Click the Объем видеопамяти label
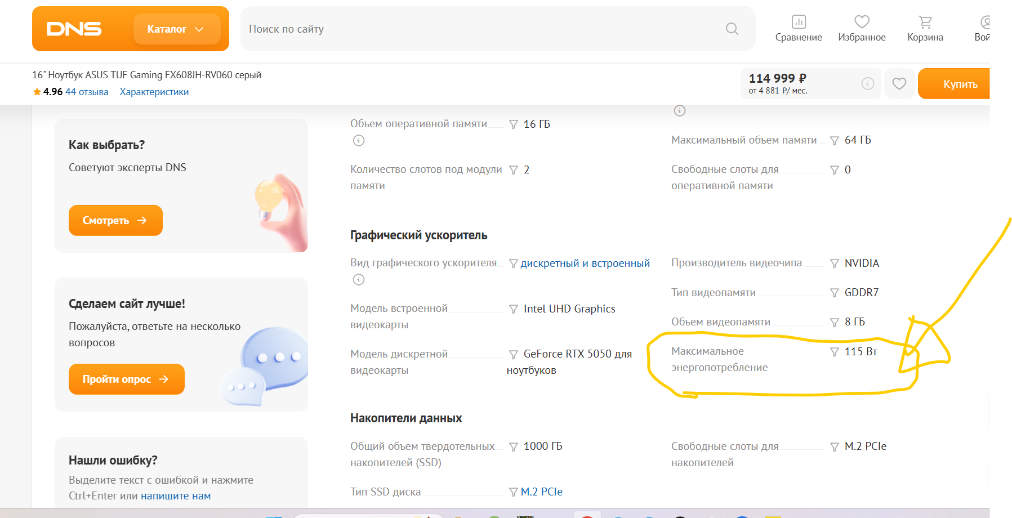Viewport: 1012px width, 518px height. [x=721, y=321]
